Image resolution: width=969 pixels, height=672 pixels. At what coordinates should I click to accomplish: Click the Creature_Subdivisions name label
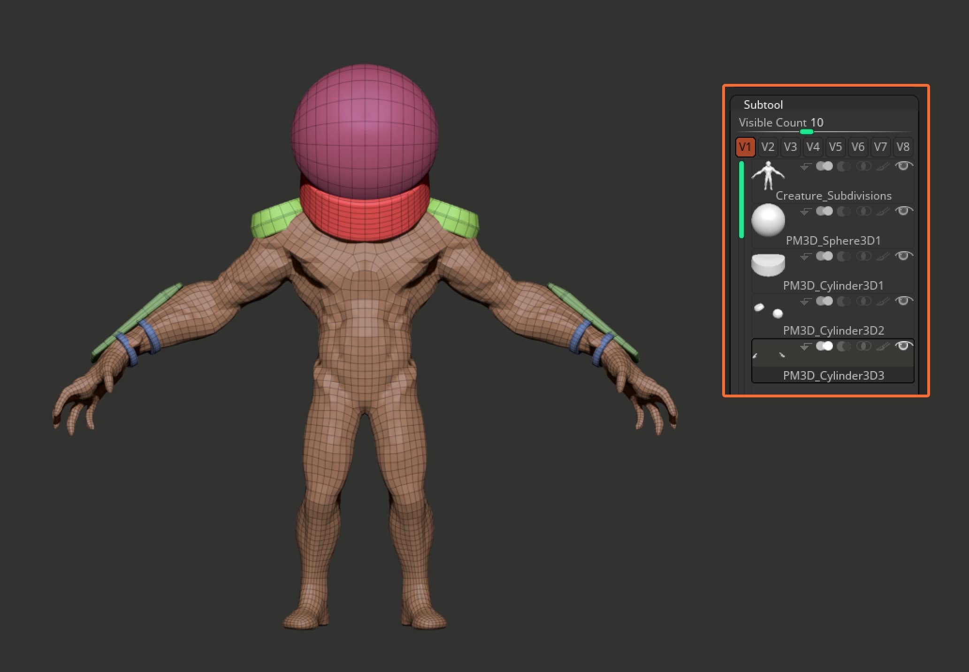point(833,196)
